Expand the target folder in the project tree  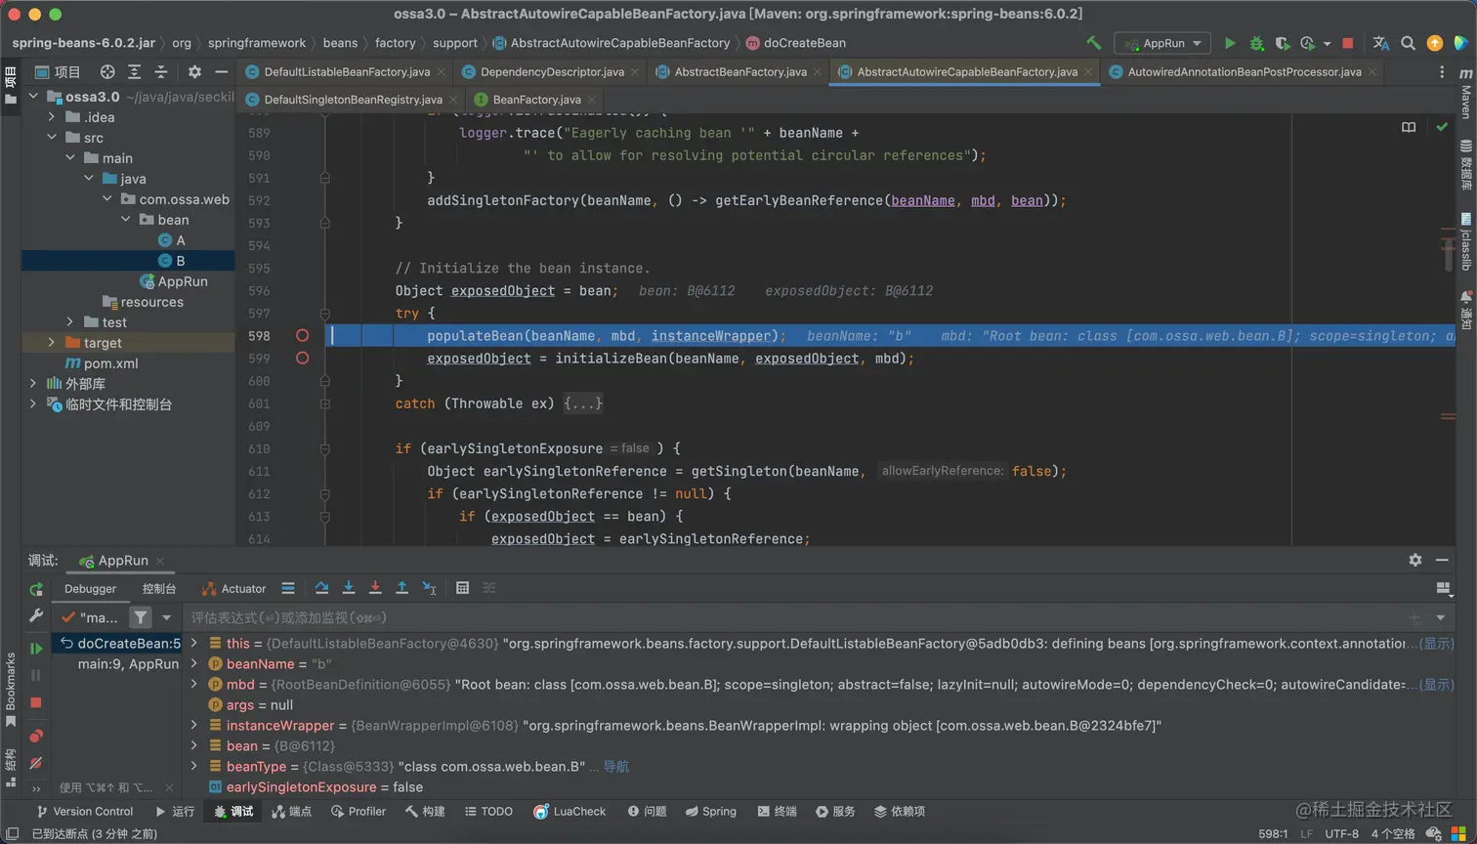tap(52, 343)
